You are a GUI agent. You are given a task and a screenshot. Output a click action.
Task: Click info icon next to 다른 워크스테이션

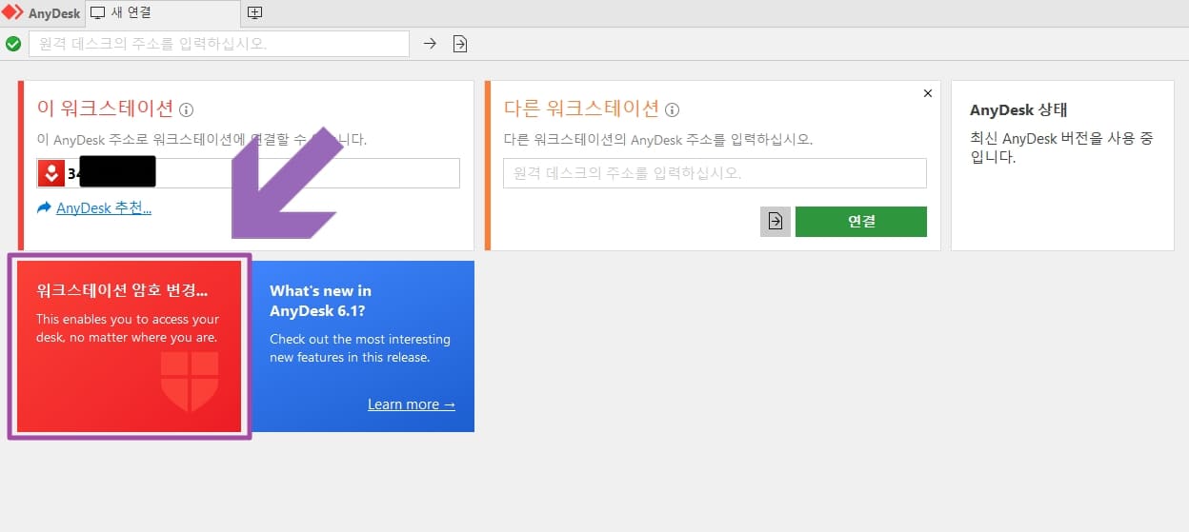click(x=673, y=109)
